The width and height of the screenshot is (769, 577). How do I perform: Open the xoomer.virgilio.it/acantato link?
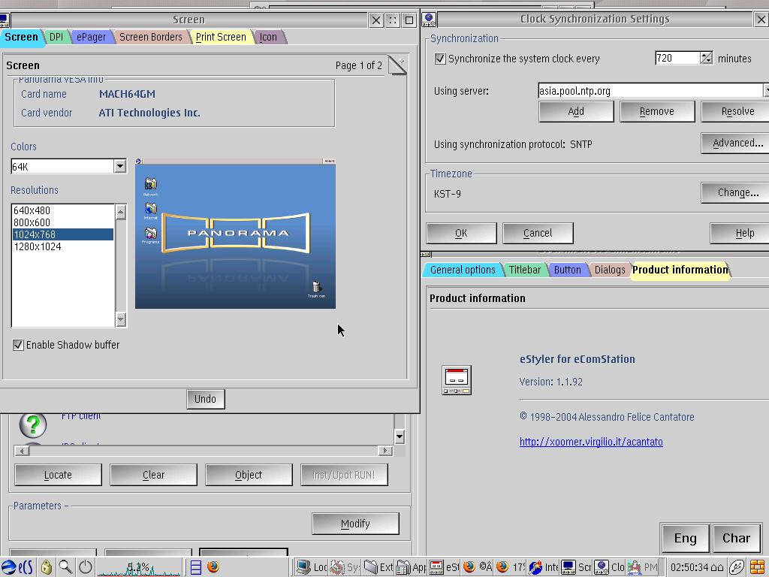[591, 442]
